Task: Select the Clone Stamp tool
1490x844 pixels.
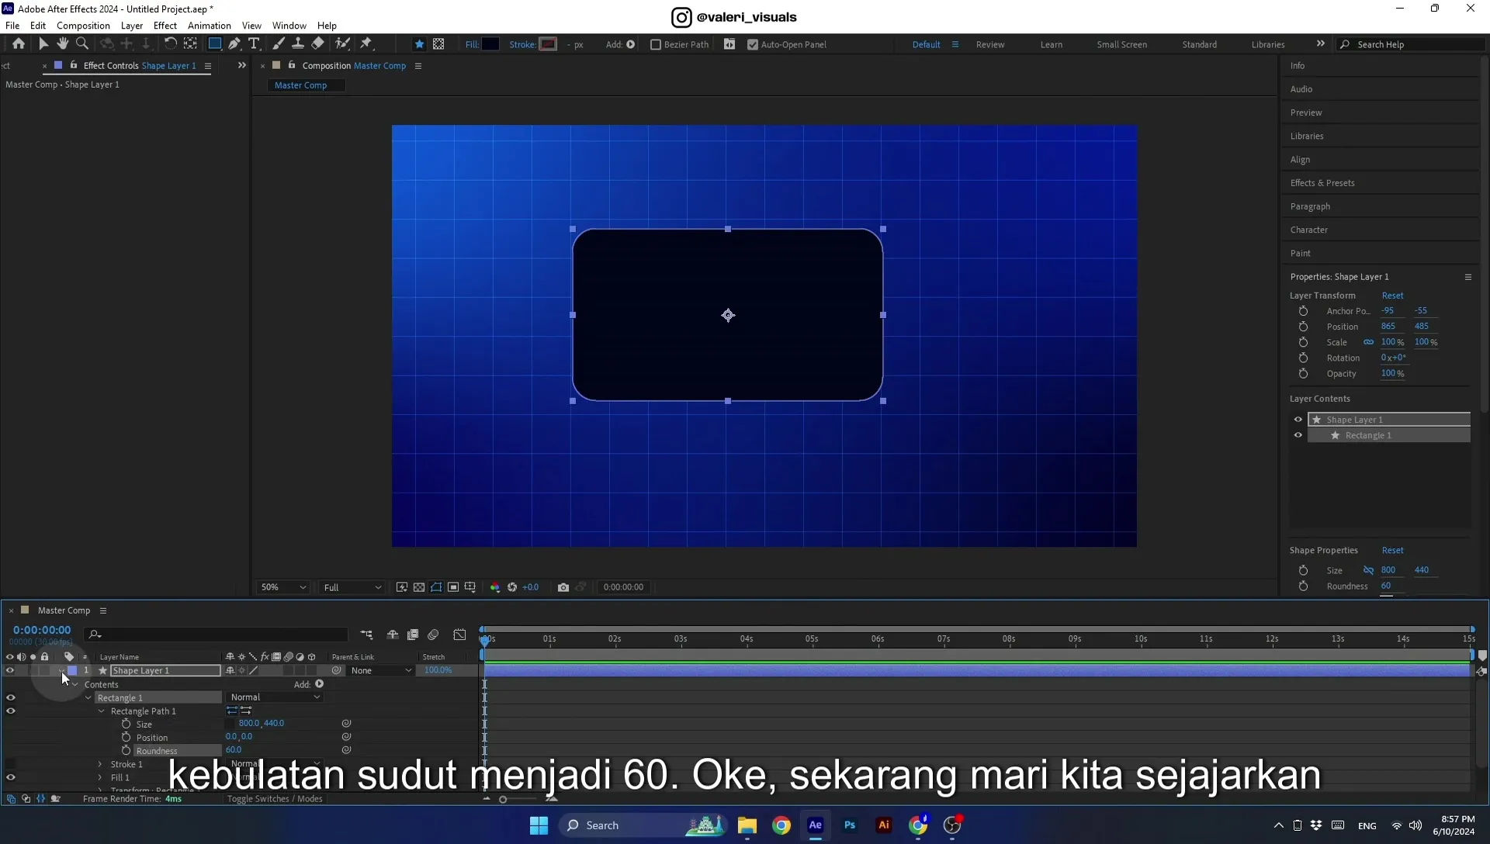Action: pos(298,44)
